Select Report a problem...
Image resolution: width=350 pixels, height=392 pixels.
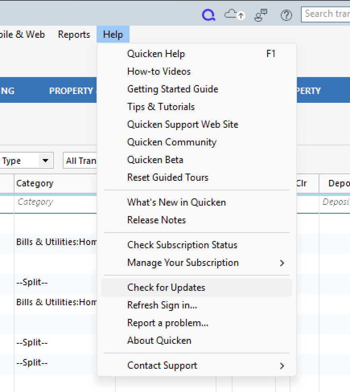point(197,323)
